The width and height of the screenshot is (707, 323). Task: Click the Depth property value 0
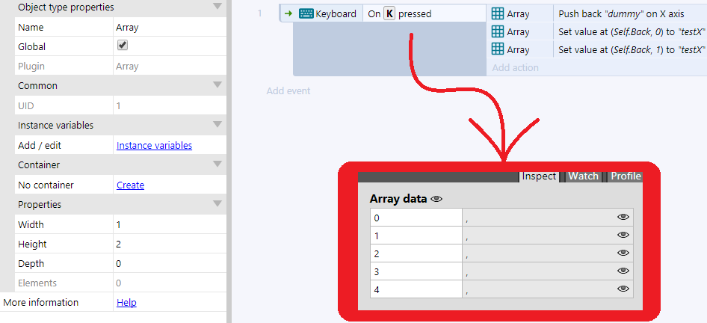coord(170,263)
